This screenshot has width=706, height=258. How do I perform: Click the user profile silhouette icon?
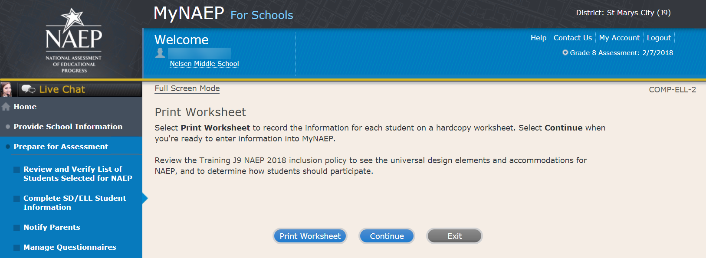click(x=160, y=53)
